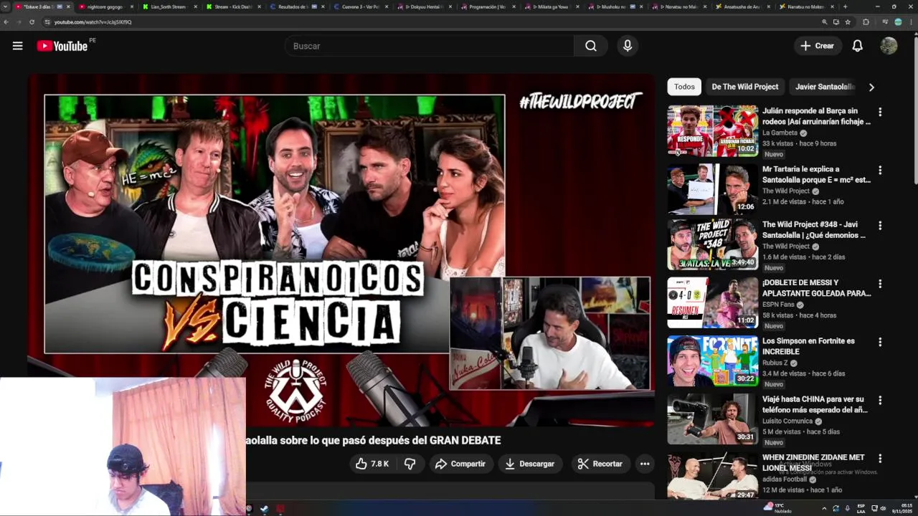The height and width of the screenshot is (516, 918).
Task: Go back with browser back arrow
Action: click(6, 22)
